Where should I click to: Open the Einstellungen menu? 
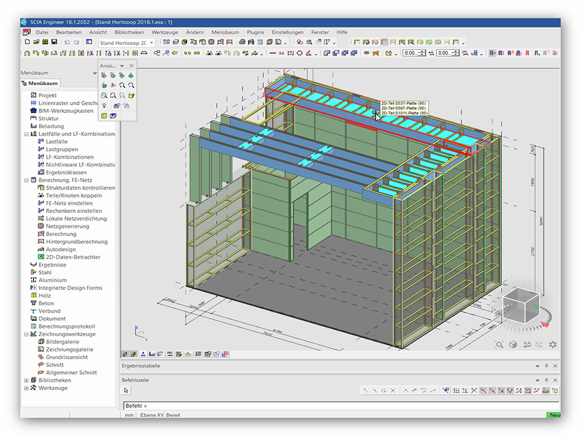[x=287, y=32]
